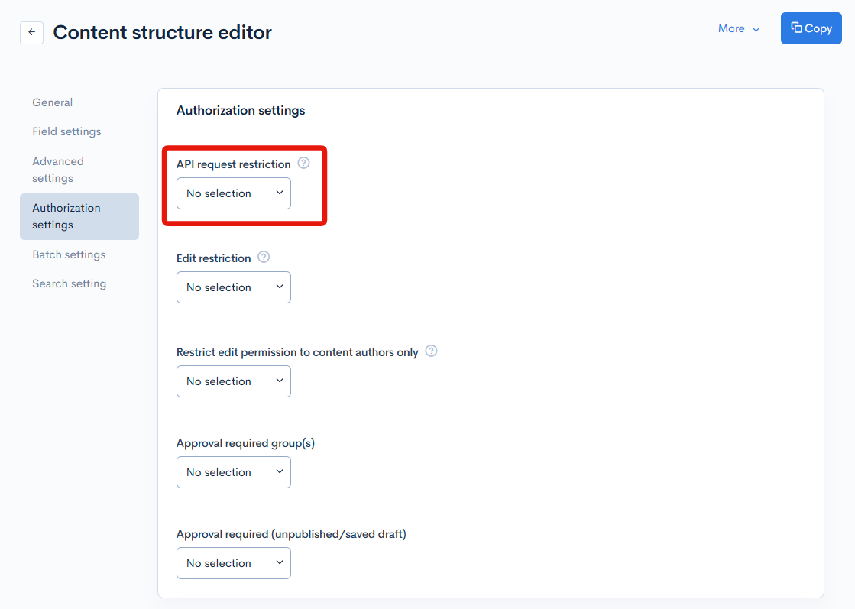Click the Authorization settings panel heading
Image resolution: width=855 pixels, height=609 pixels.
(x=241, y=110)
